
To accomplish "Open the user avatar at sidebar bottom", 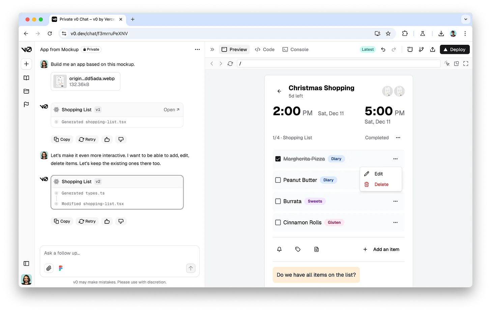I will [26, 279].
